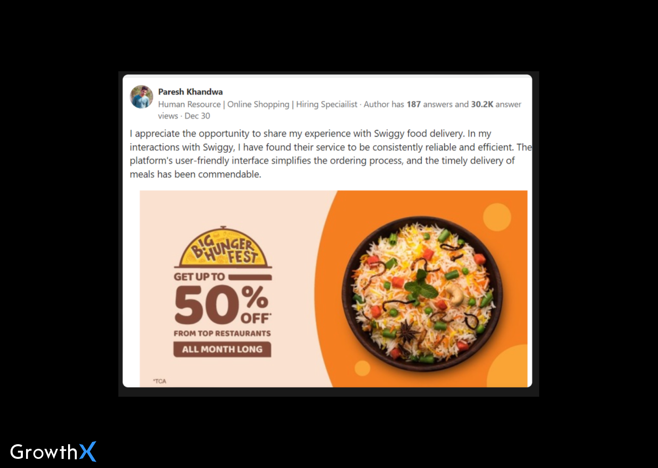The image size is (658, 468).
Task: Click FROM TOP RESTAURANTS text
Action: coord(222,333)
